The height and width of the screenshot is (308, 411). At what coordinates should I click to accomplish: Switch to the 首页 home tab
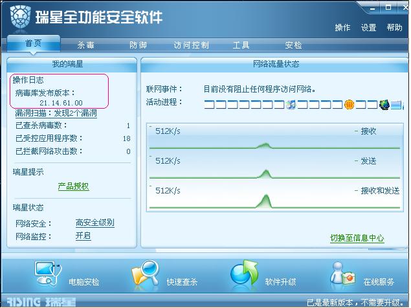[34, 43]
